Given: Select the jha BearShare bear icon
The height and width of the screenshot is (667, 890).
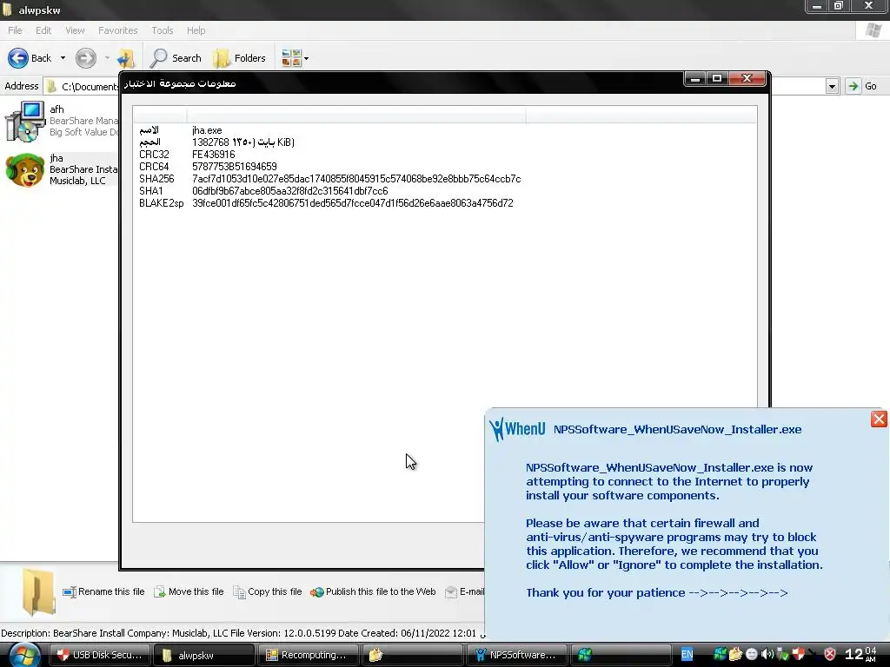Looking at the screenshot, I should (x=24, y=169).
